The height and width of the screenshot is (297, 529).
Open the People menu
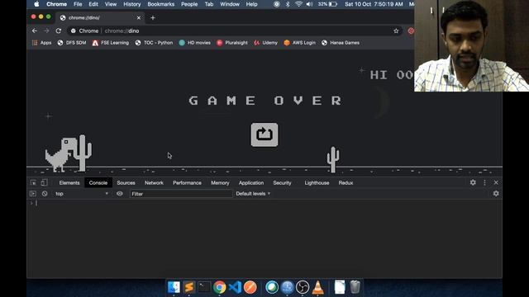coord(189,4)
